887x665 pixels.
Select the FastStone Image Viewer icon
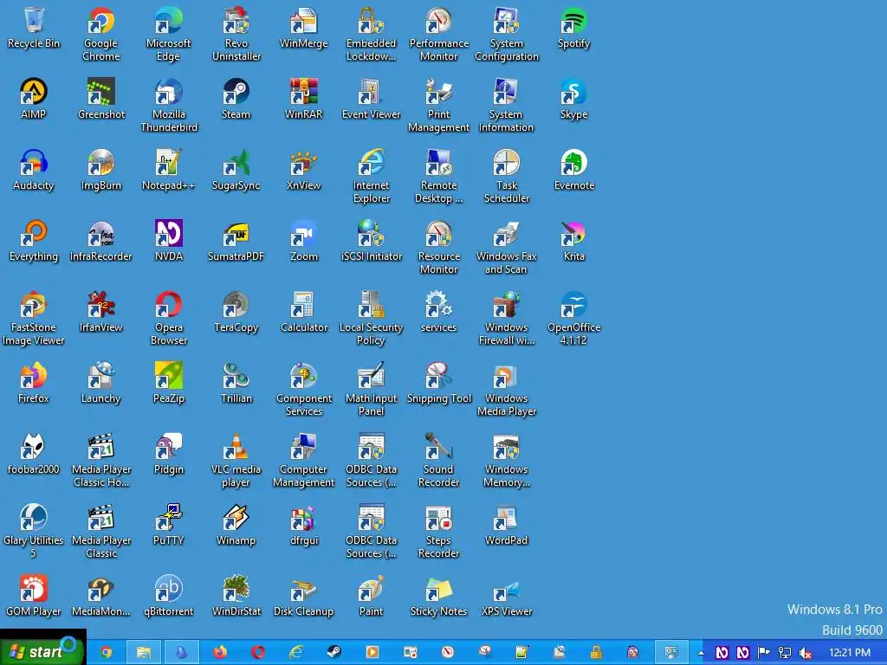tap(34, 319)
